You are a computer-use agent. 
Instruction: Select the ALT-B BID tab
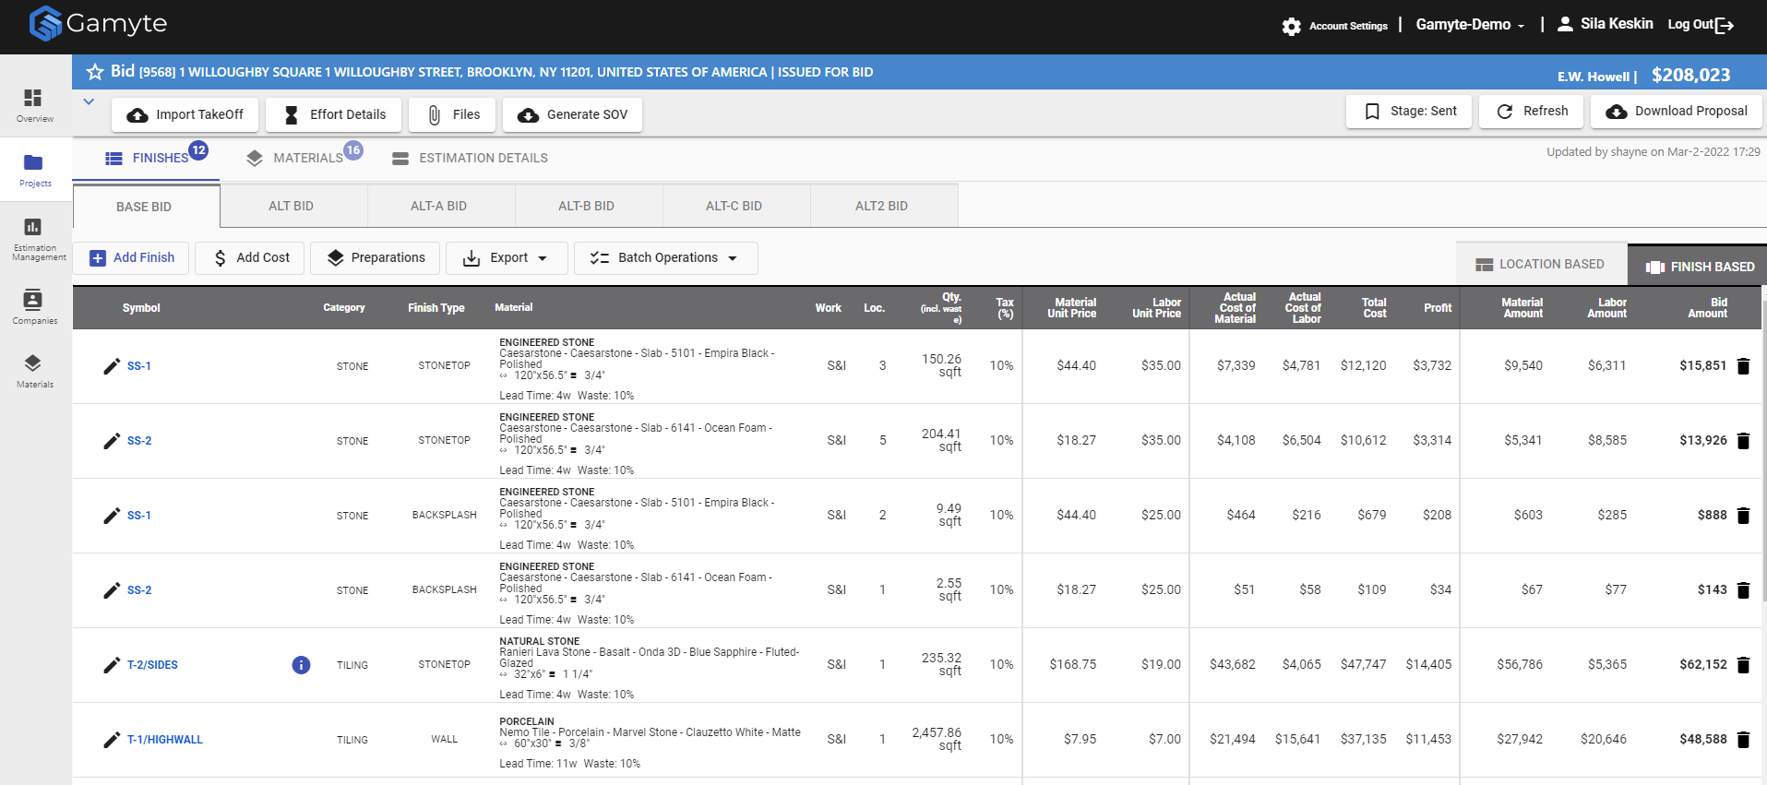click(x=586, y=206)
